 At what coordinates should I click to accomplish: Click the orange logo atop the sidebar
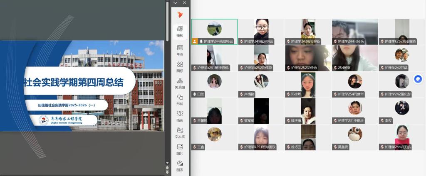point(180,15)
